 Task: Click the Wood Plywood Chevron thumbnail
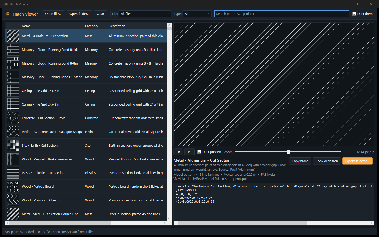pyautogui.click(x=13, y=200)
